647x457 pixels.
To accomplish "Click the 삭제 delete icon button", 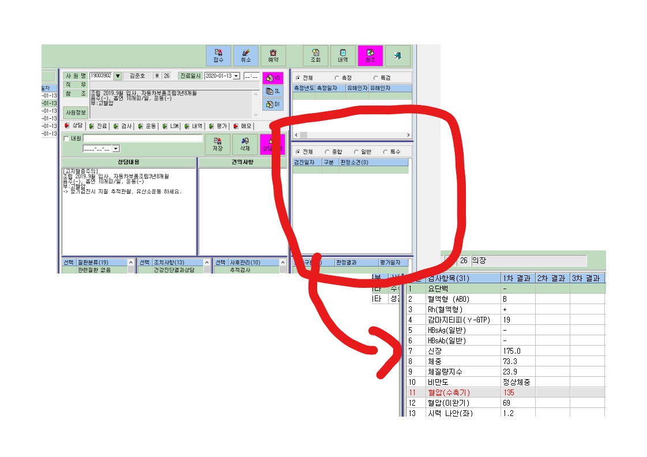I will 245,144.
